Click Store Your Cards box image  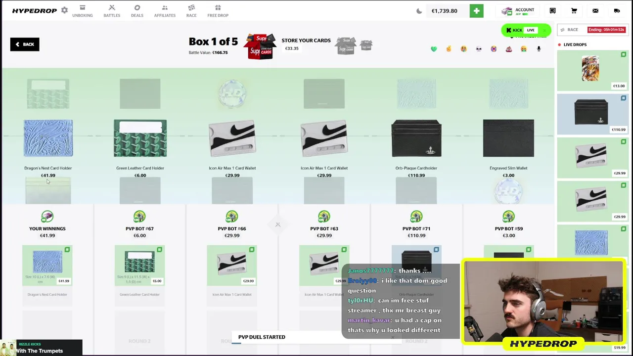pos(261,46)
